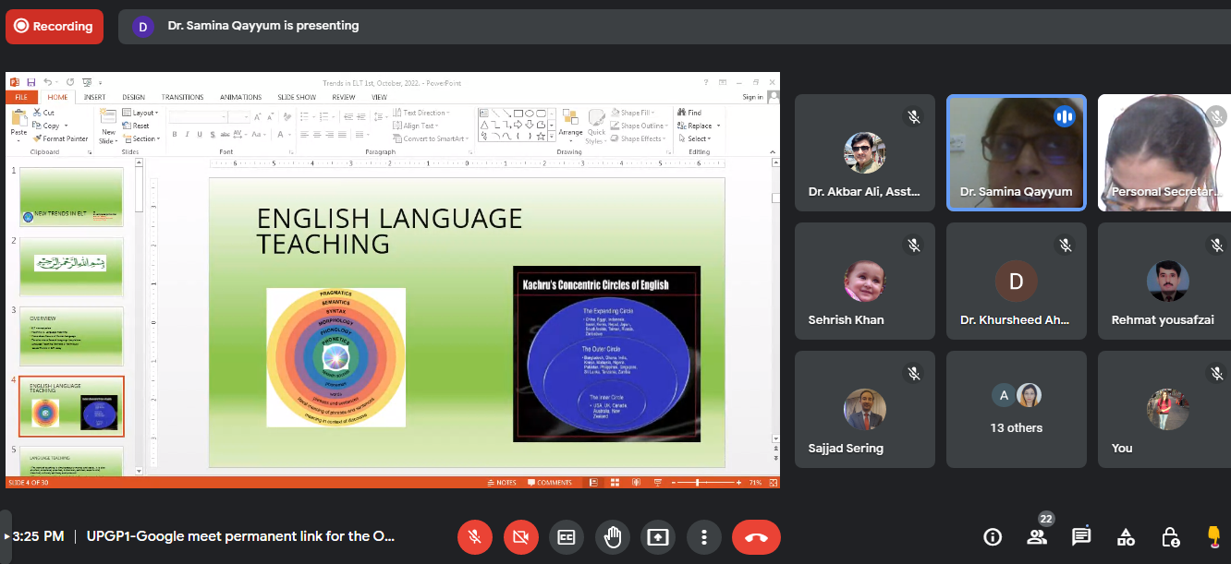Screen dimensions: 1231x564
Task: Select slide 3 Overview thumbnail
Action: (x=71, y=336)
